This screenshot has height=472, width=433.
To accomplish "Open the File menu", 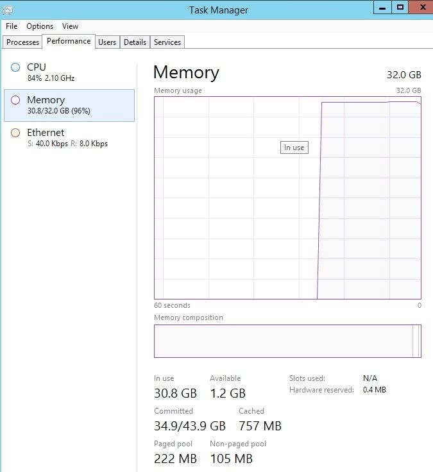I will pyautogui.click(x=12, y=26).
